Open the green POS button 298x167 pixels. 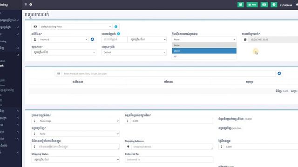click(252, 5)
